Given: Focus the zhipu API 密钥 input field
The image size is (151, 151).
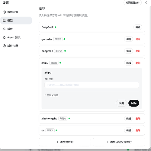Looking at the screenshot, I should [x=92, y=85].
